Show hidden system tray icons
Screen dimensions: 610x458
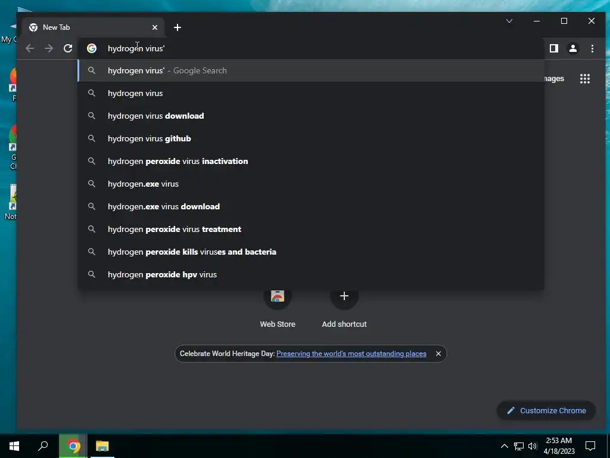point(504,446)
